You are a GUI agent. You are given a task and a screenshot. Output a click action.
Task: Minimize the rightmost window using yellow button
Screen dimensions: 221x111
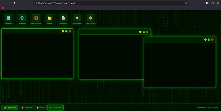tap(205, 39)
